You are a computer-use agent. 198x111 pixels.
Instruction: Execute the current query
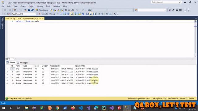coord(43,14)
